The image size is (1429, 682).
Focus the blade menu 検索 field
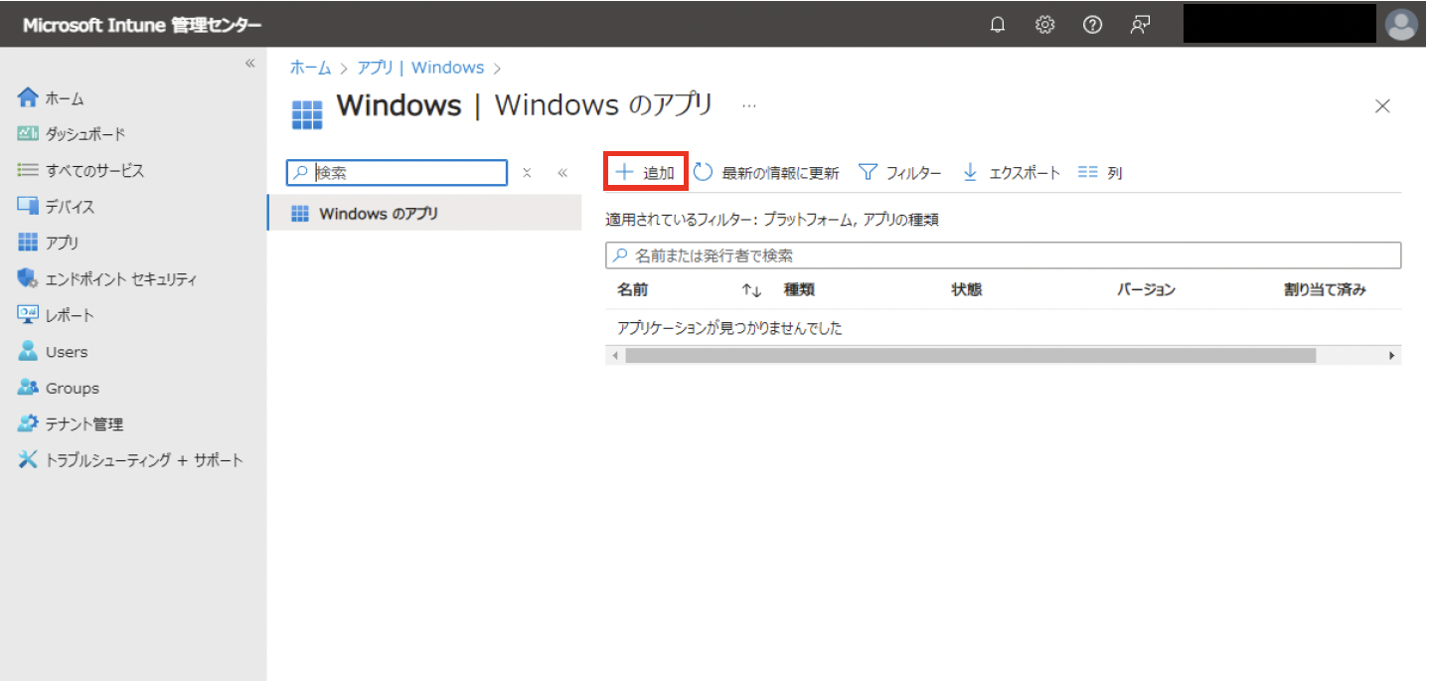point(397,172)
